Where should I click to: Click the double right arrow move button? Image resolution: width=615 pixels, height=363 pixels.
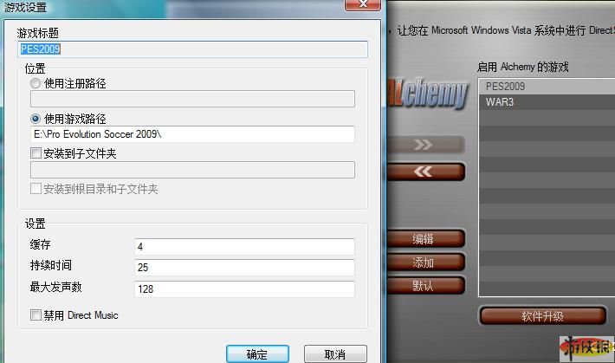pos(425,145)
